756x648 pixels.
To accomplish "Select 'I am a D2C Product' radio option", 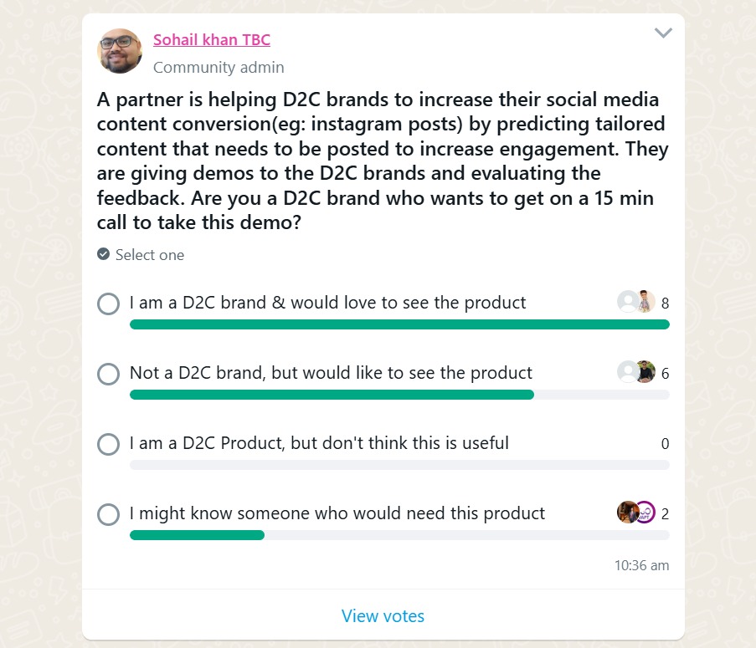I will click(x=109, y=444).
